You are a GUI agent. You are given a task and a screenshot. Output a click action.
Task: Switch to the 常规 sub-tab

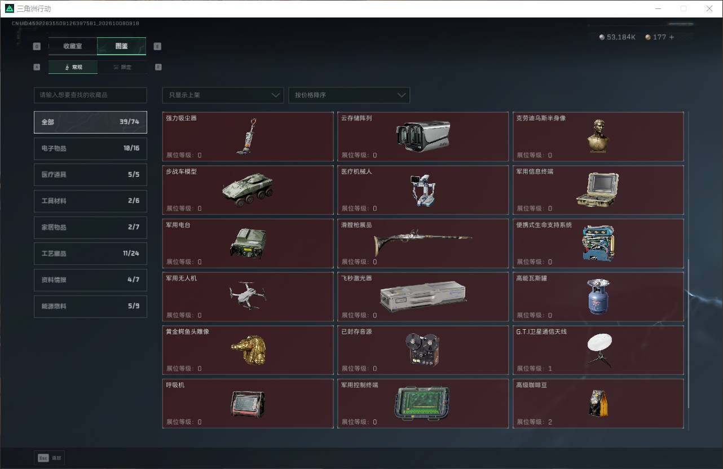[73, 67]
